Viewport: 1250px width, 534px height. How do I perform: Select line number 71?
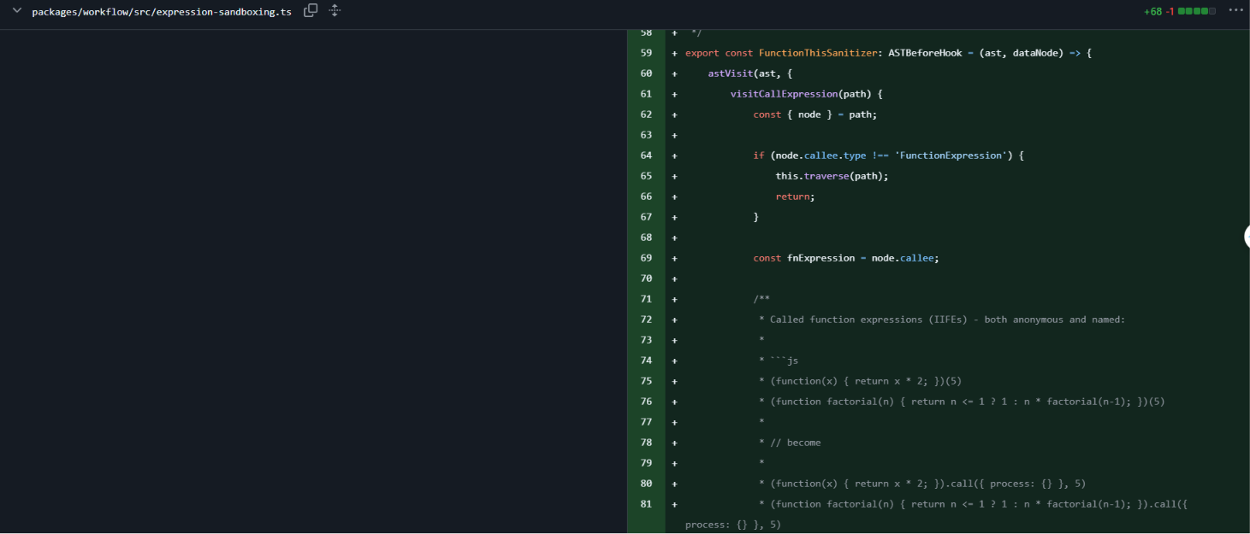click(646, 299)
